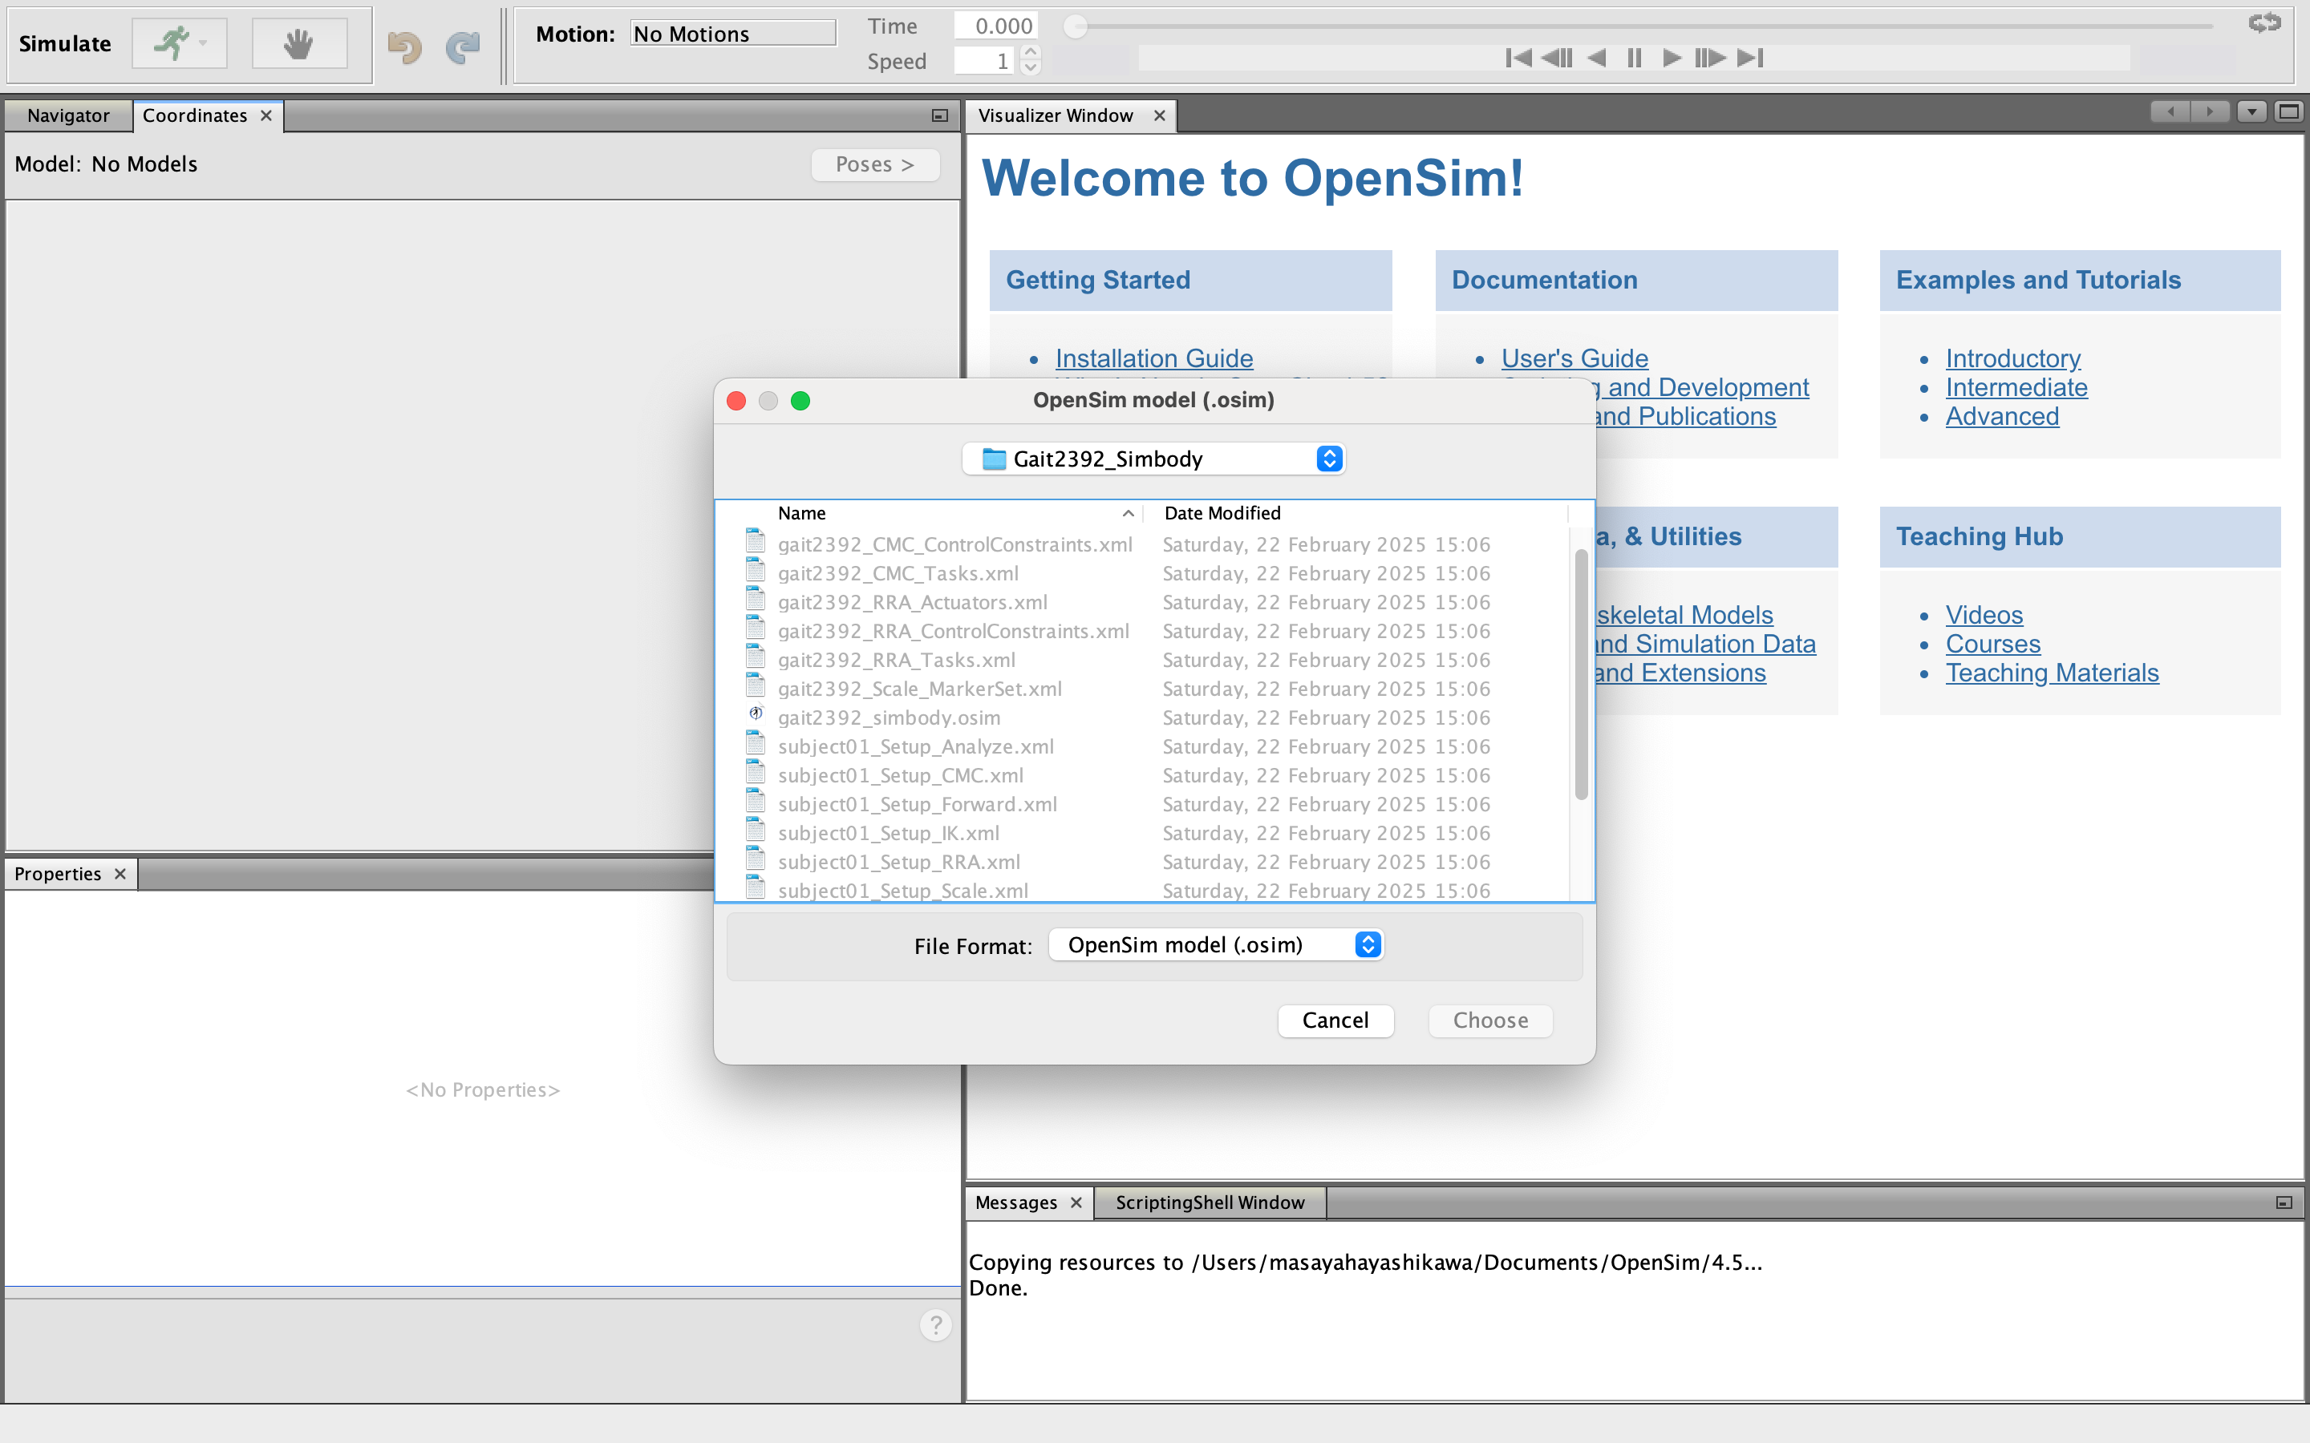Close the Messages tab
Viewport: 2310px width, 1443px height.
[1076, 1202]
